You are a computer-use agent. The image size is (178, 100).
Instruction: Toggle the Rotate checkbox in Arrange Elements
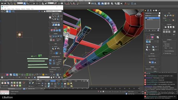point(57,61)
